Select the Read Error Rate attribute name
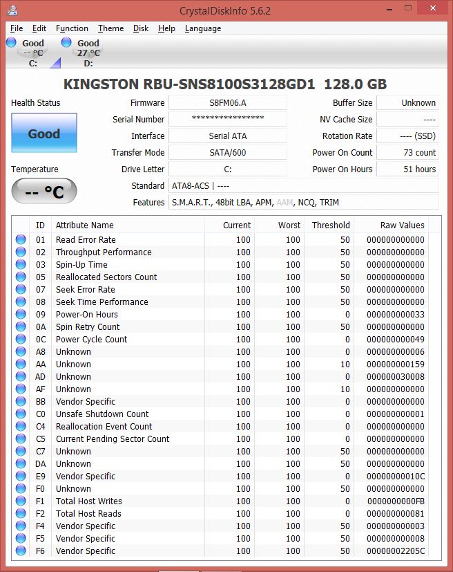Image resolution: width=453 pixels, height=572 pixels. (x=86, y=240)
